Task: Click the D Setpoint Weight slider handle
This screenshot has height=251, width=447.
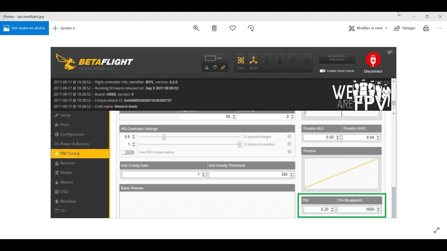Action: 163,137
